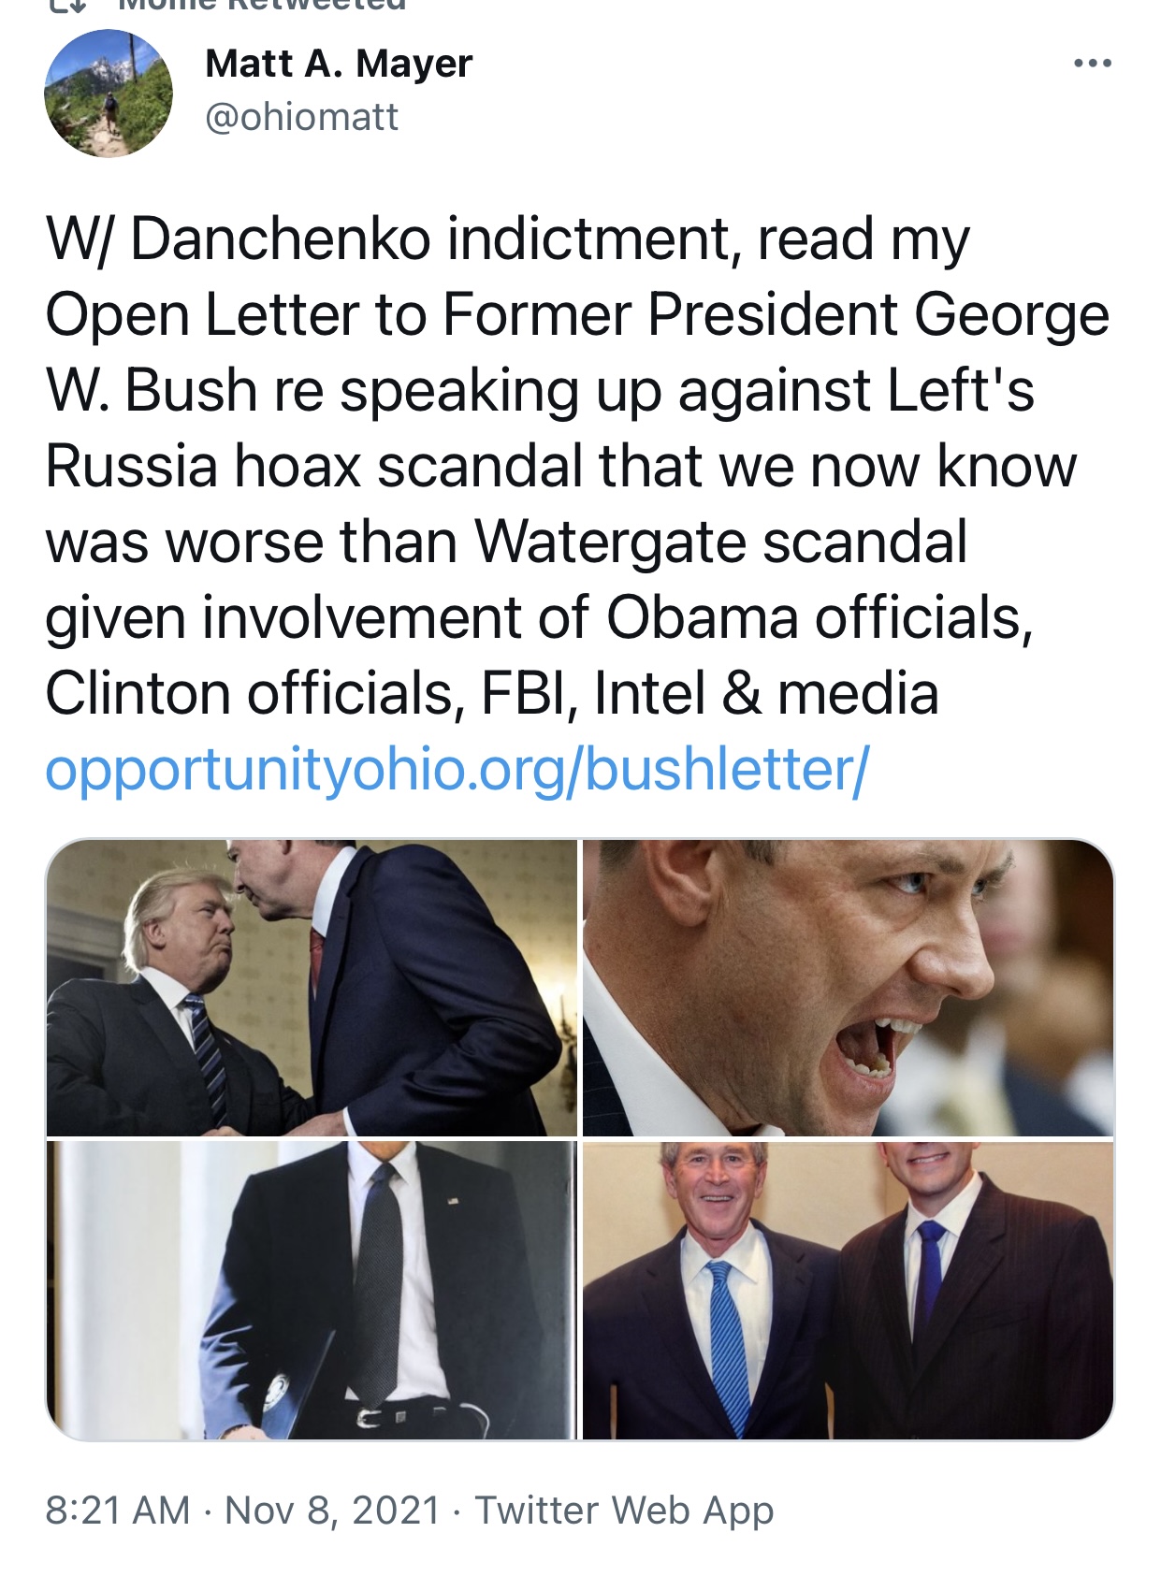Open the three-dot more options menu
This screenshot has height=1576, width=1161.
pyautogui.click(x=1092, y=64)
